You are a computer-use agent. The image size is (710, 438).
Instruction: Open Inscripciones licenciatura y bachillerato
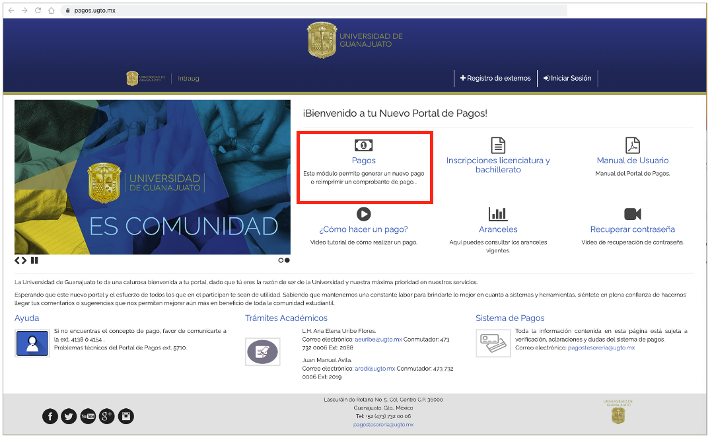pos(498,165)
